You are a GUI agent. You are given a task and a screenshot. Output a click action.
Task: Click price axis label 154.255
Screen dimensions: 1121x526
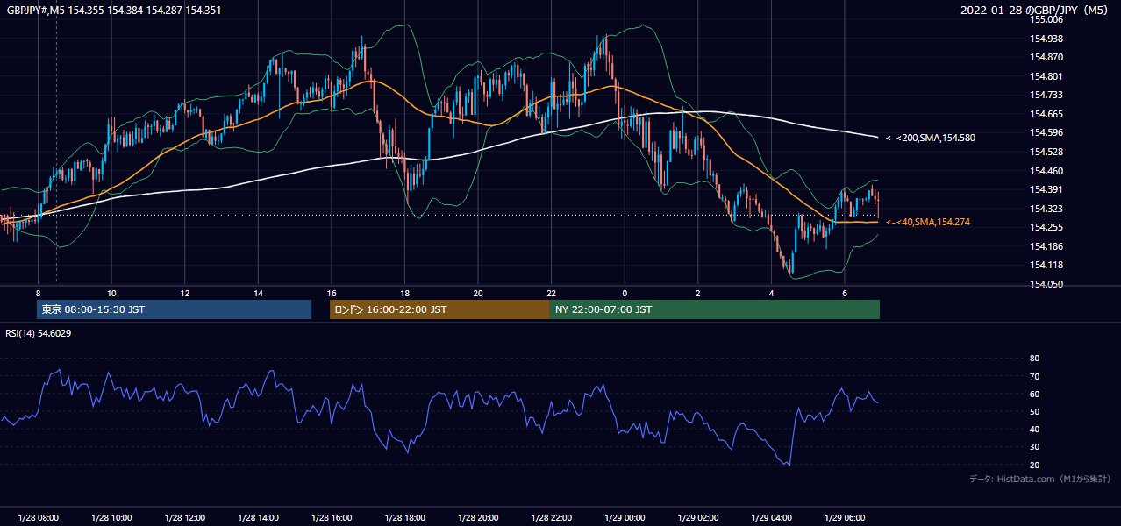coord(1046,227)
